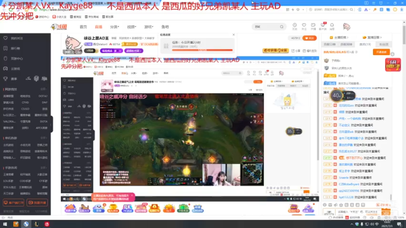
Task: Click the orange 关注 follow button
Action: click(x=310, y=38)
